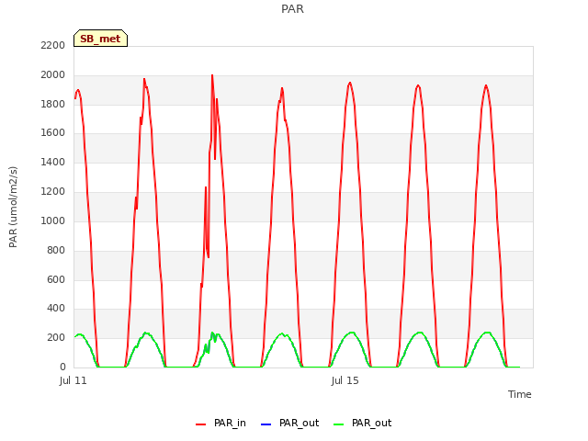Image resolution: width=588 pixels, height=441 pixels.
Task: Click the 2200 y-axis tick label
Action: (53, 45)
